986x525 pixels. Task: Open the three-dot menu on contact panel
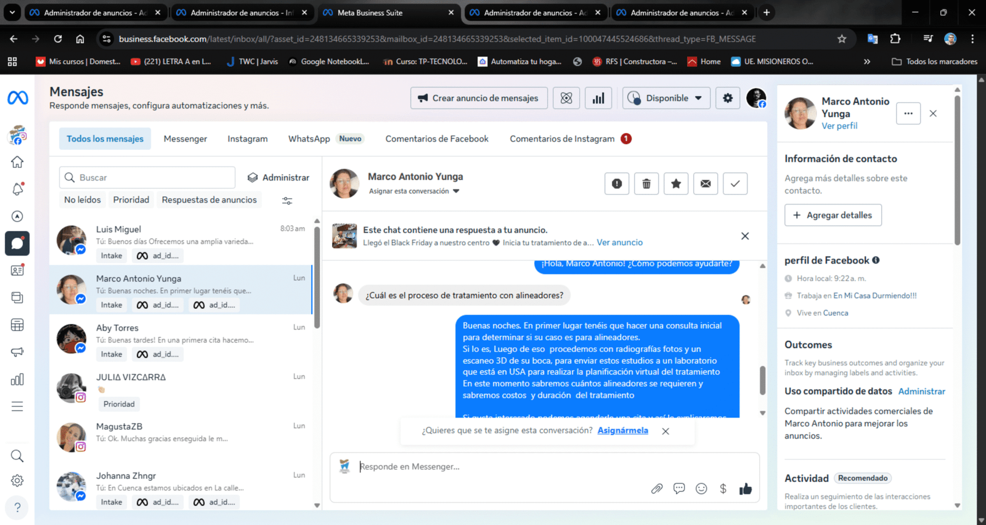coord(908,113)
